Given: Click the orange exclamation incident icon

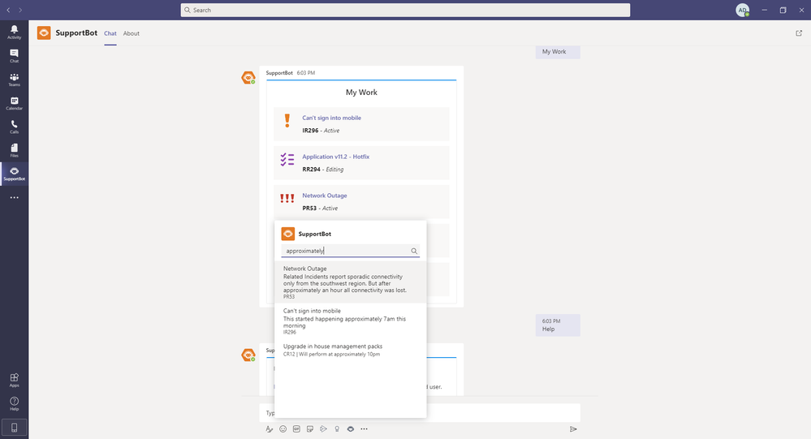Looking at the screenshot, I should (x=287, y=120).
